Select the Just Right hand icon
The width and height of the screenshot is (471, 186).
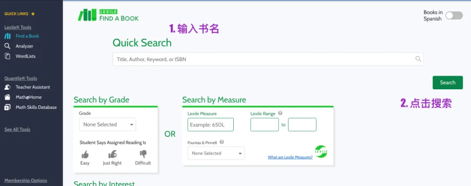point(113,155)
